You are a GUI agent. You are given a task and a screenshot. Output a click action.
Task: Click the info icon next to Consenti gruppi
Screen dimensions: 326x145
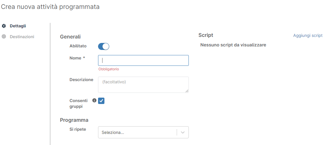pos(94,100)
